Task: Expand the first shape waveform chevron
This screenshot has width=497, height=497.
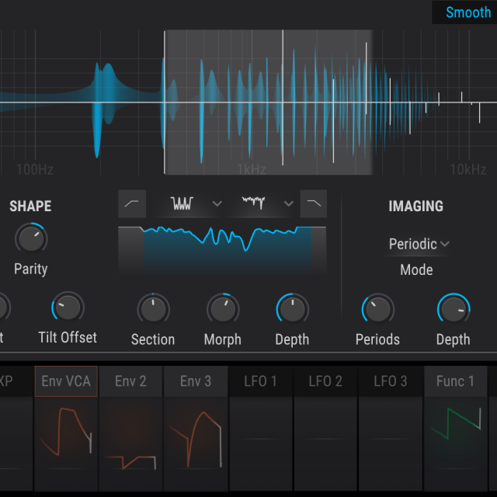Action: (217, 203)
